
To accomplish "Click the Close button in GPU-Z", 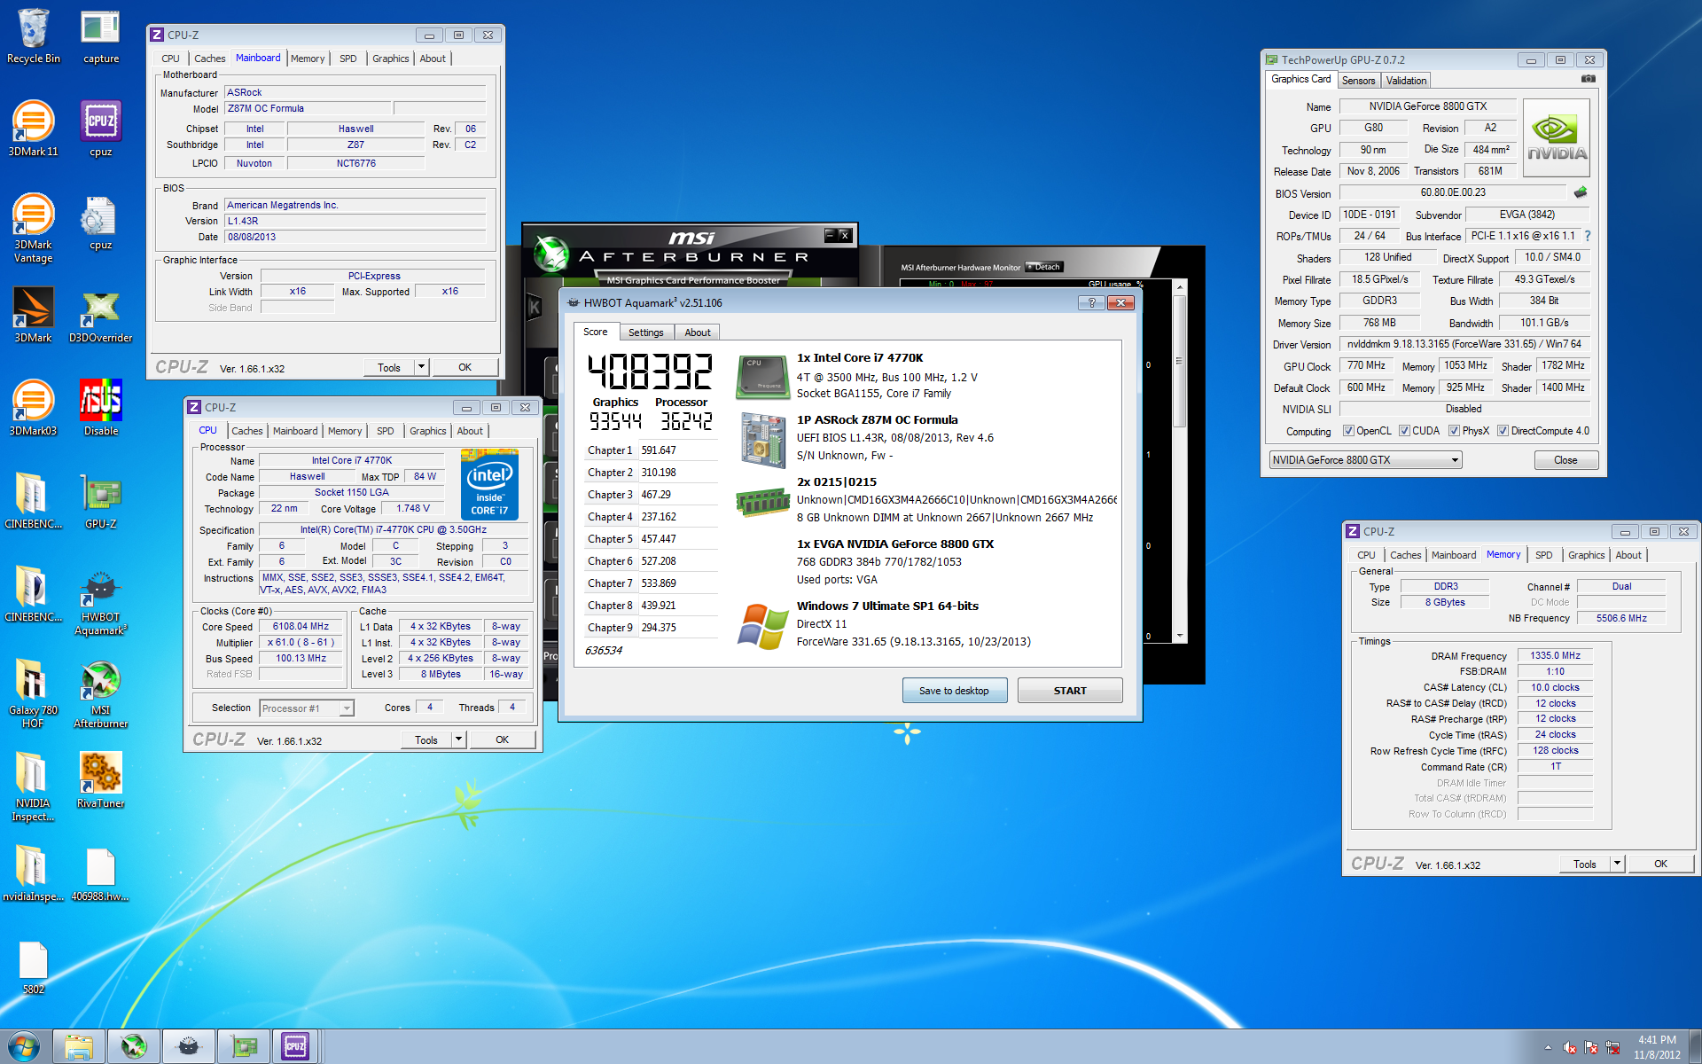I will click(1565, 460).
